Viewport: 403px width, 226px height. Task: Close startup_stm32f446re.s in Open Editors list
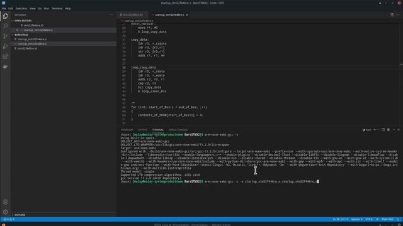(x=17, y=30)
